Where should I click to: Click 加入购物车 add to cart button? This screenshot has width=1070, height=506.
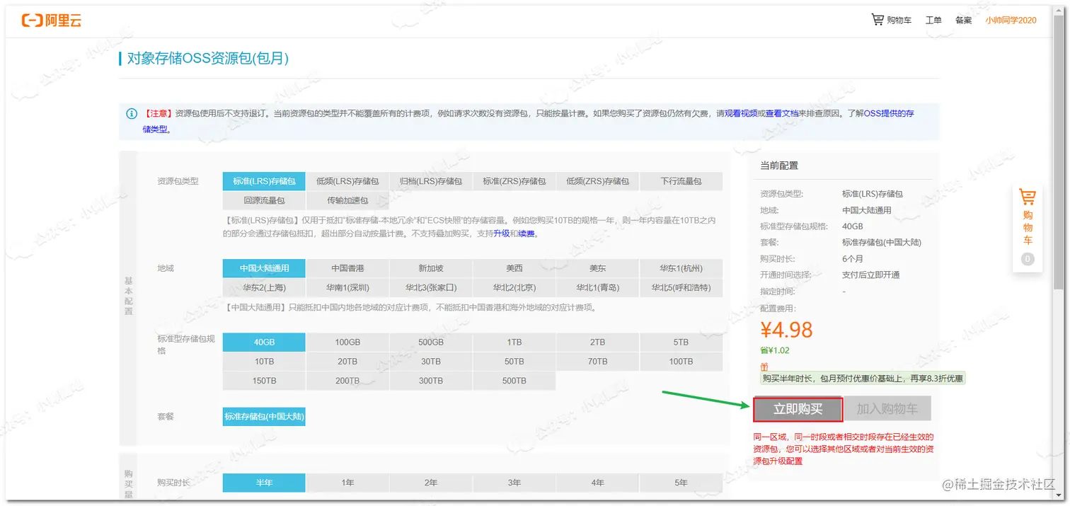point(887,409)
